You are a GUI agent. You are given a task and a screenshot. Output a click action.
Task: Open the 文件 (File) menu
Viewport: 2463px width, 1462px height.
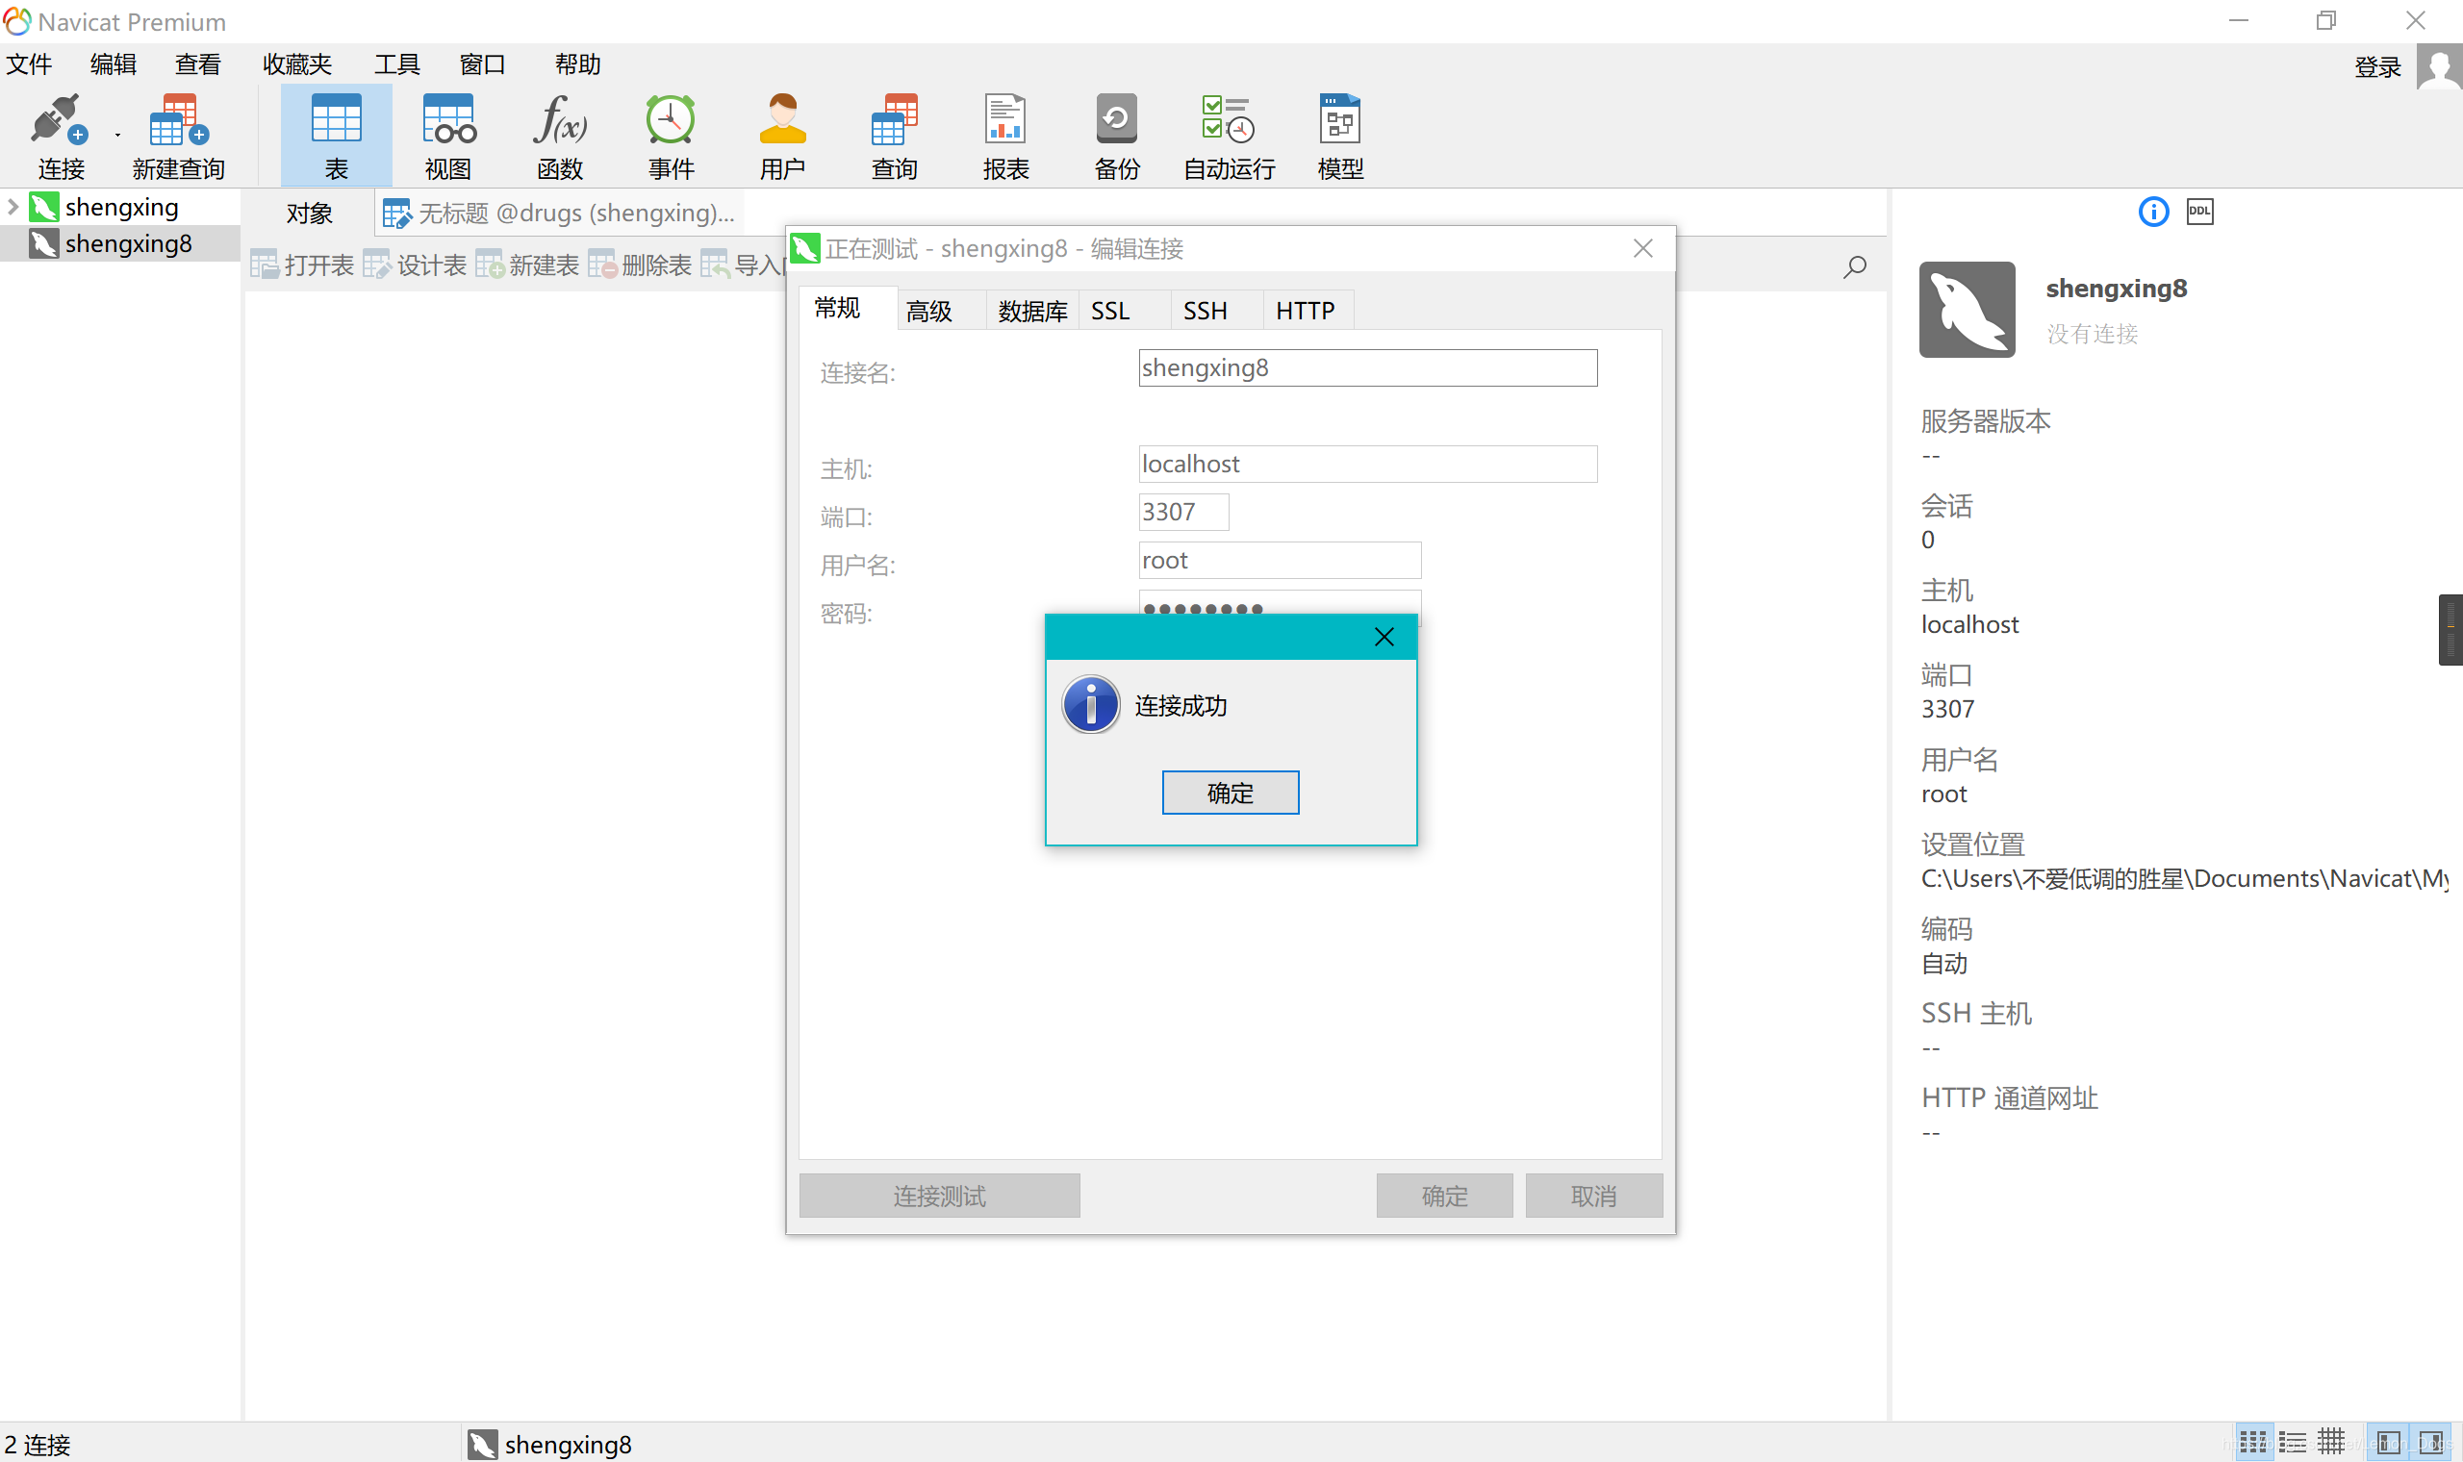[x=29, y=65]
